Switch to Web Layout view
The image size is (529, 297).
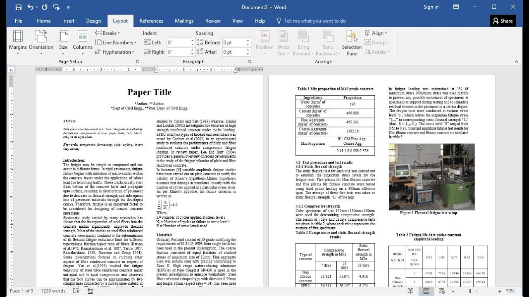(441, 291)
